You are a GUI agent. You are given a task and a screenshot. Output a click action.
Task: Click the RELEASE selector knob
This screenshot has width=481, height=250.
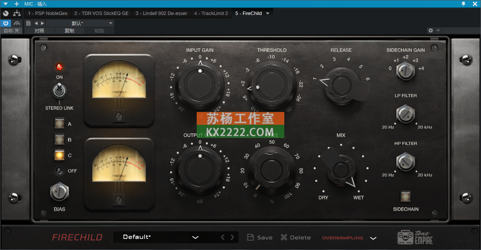coord(342,85)
